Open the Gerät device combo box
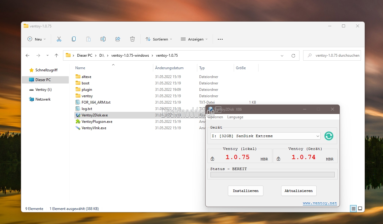This screenshot has height=224, width=383. tap(266, 136)
